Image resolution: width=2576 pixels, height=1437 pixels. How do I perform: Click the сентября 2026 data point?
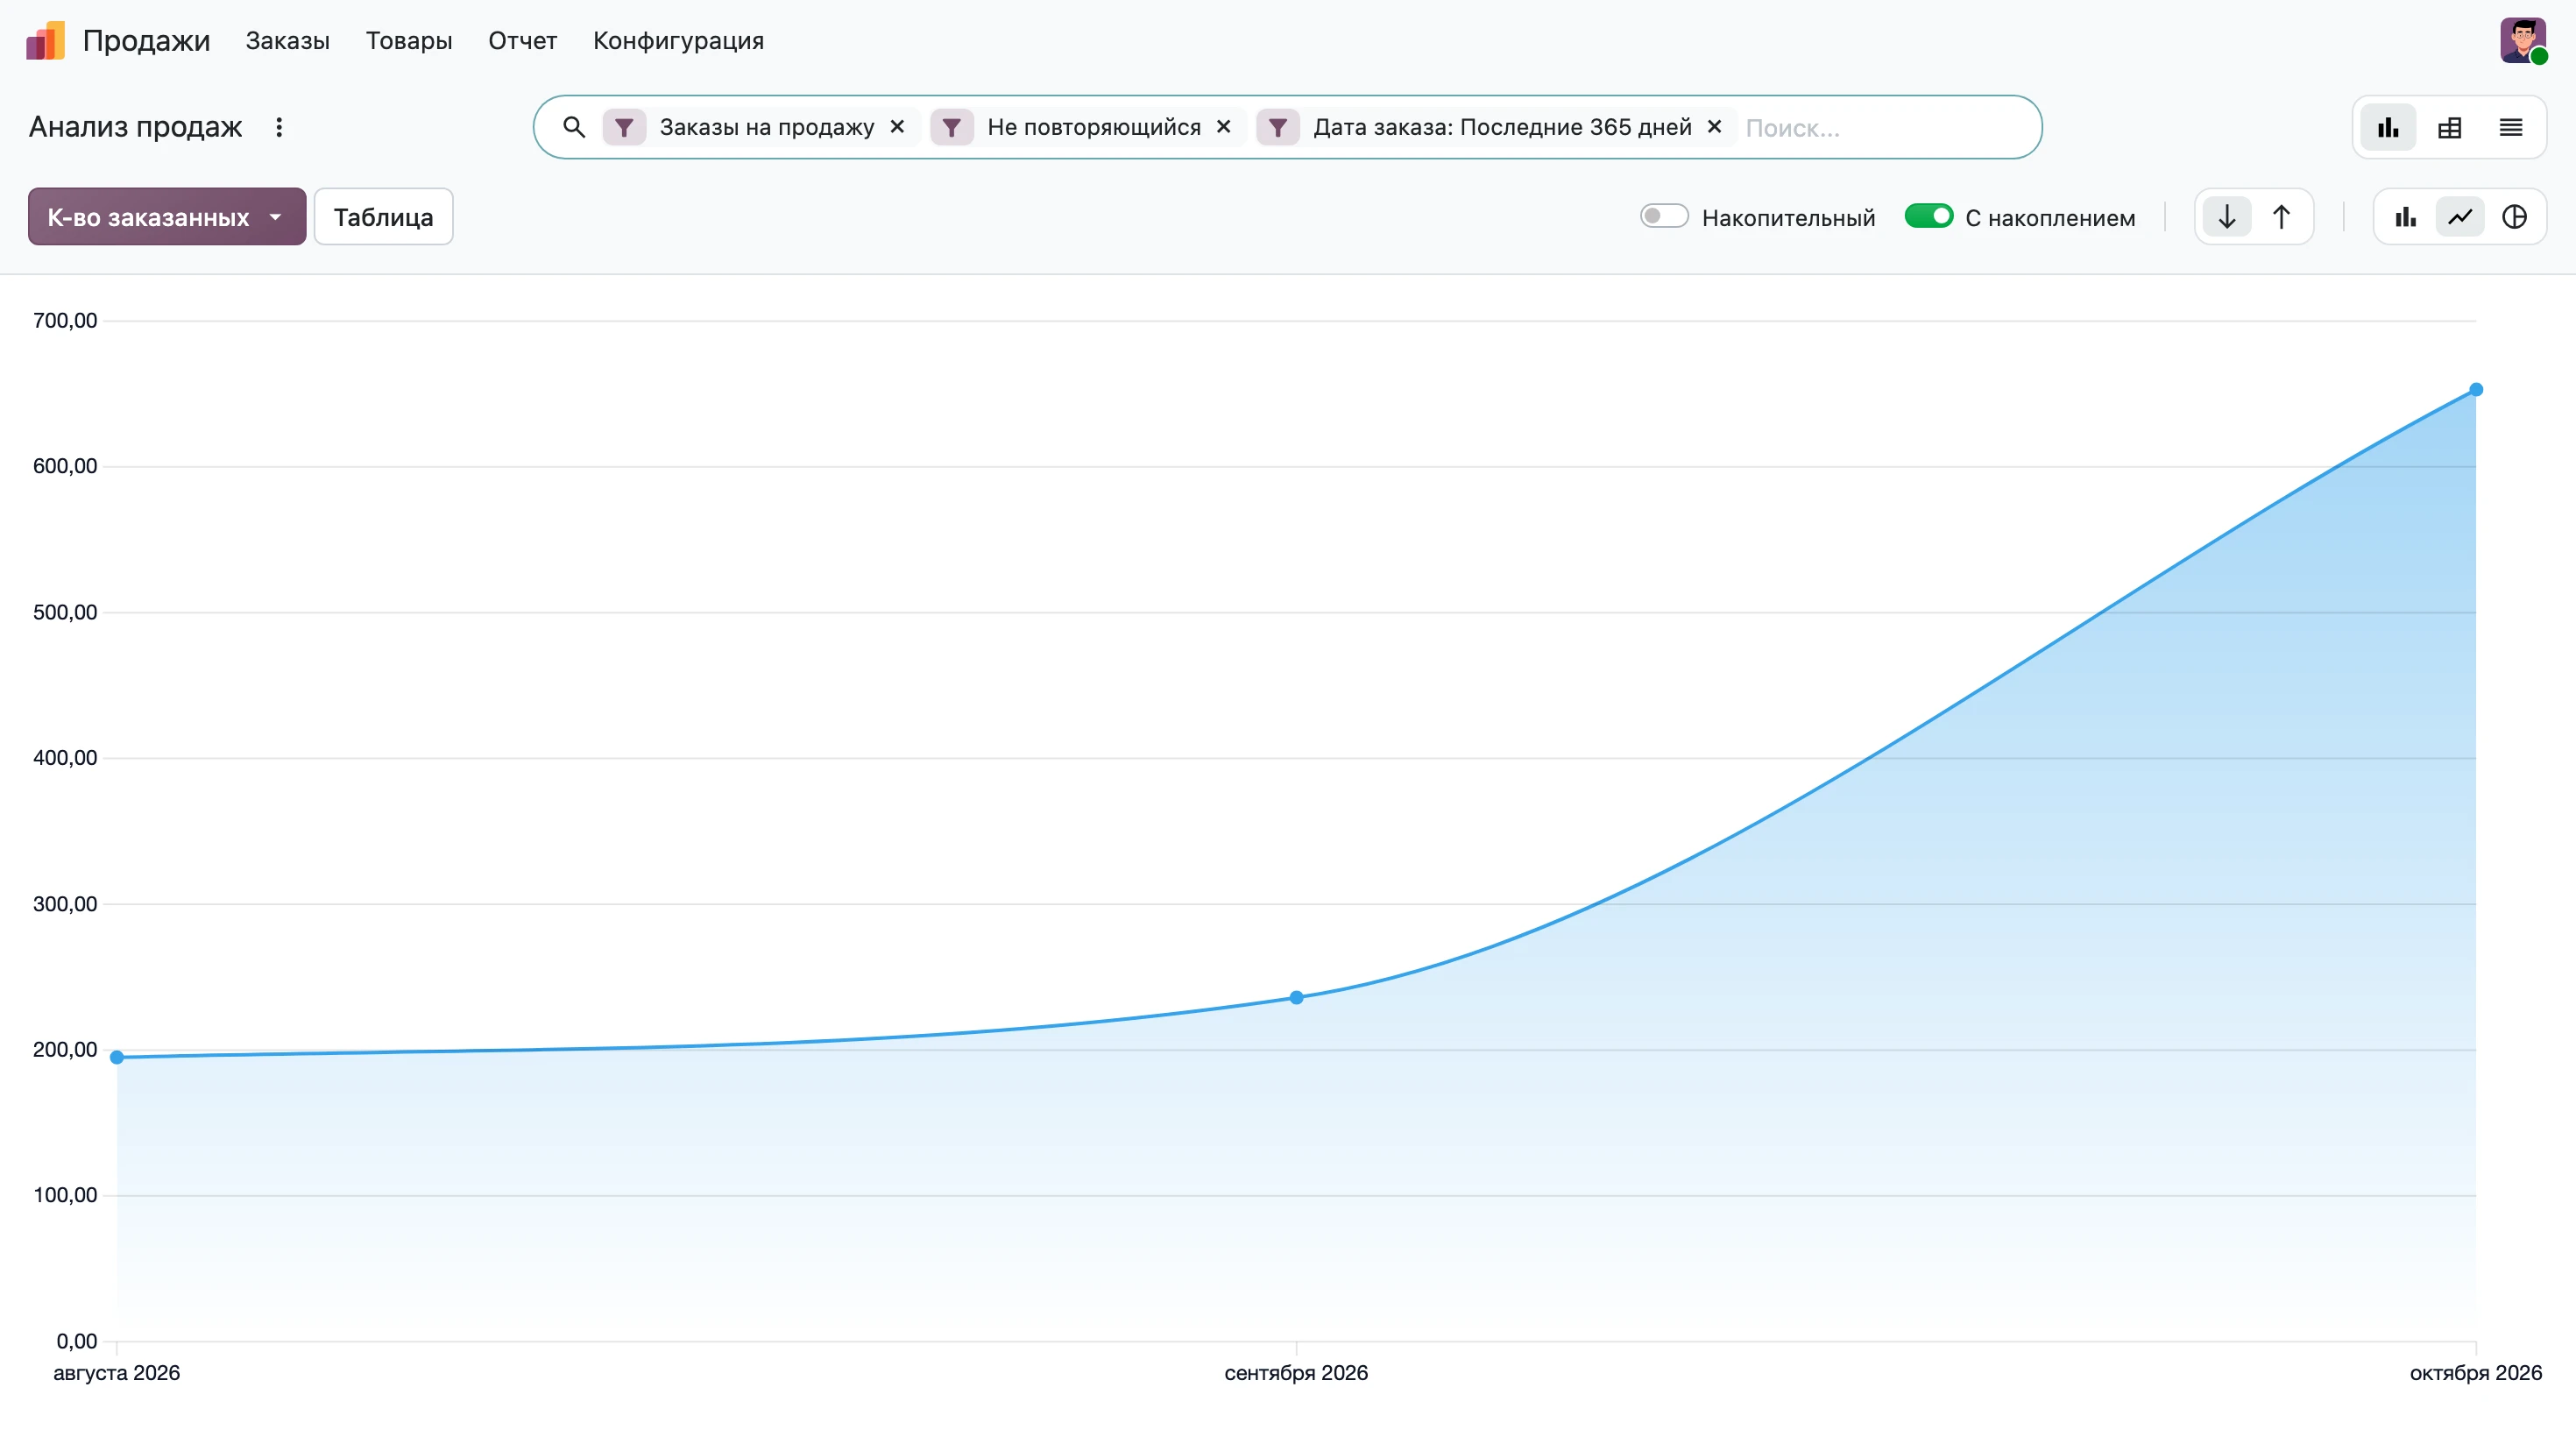click(1296, 997)
